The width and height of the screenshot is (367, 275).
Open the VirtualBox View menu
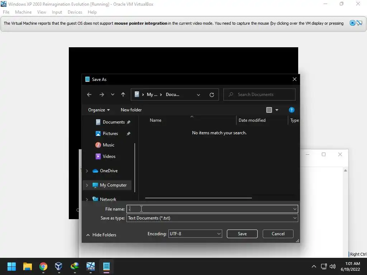pos(42,12)
